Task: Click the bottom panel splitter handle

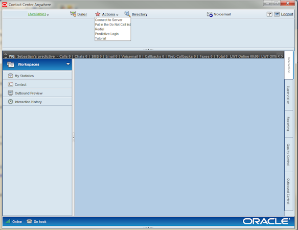Action: coord(148,227)
